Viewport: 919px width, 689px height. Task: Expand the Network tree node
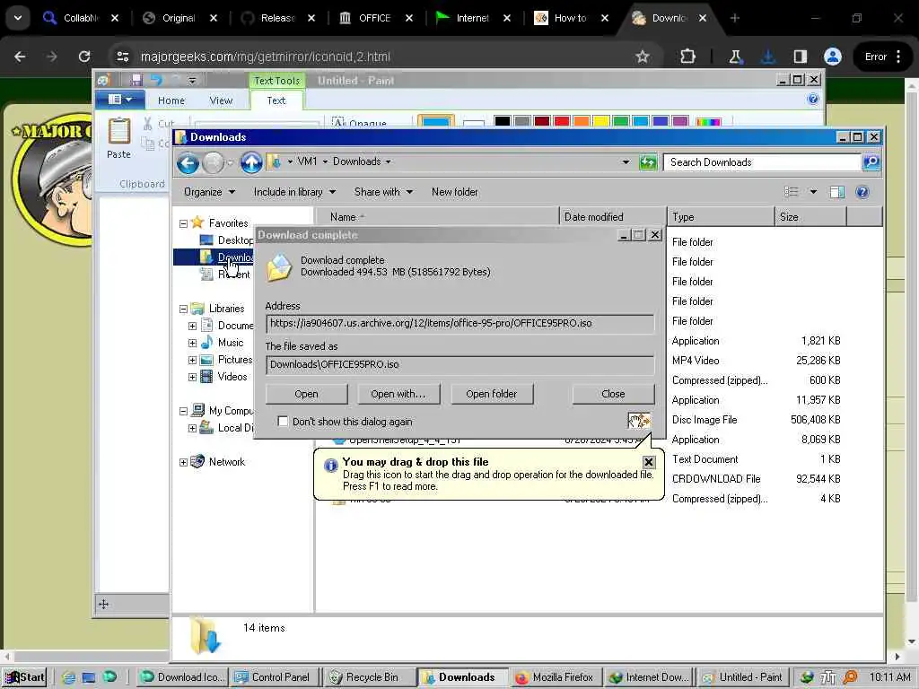[183, 462]
